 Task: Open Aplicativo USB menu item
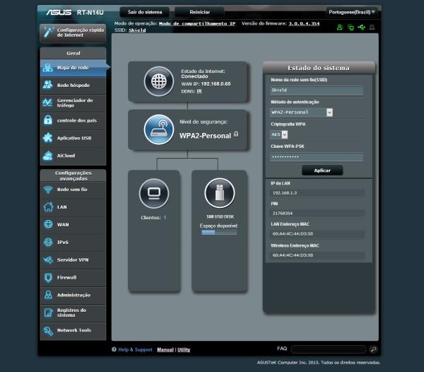73,138
